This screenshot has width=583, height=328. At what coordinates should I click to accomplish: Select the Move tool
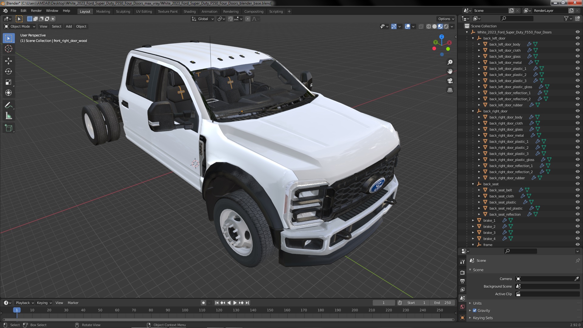click(9, 61)
